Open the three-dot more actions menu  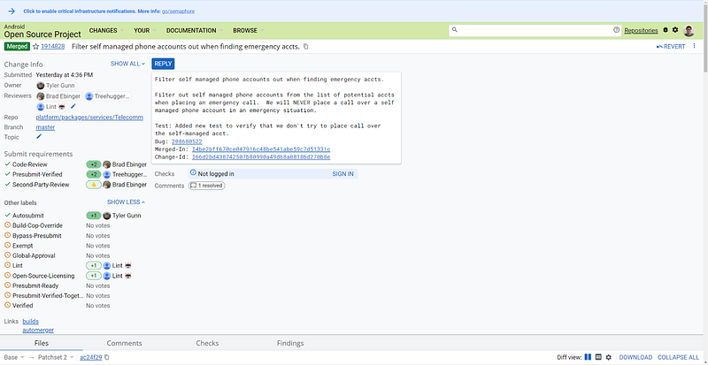[x=694, y=46]
